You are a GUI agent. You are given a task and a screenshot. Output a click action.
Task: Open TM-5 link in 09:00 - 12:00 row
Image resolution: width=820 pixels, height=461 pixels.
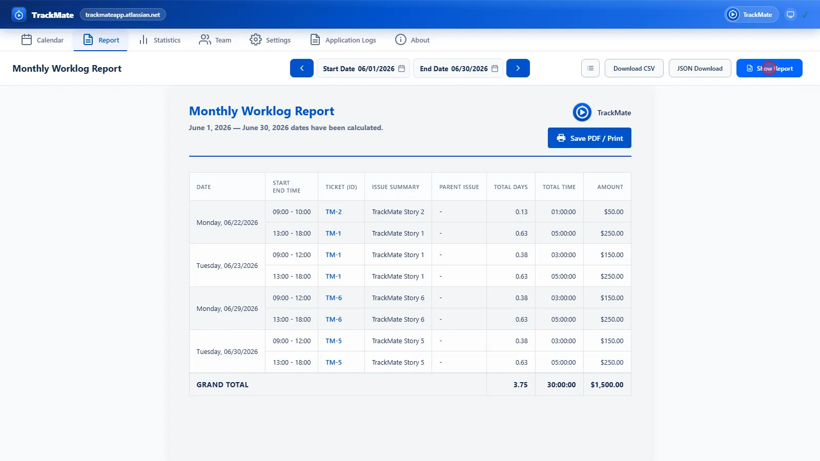pyautogui.click(x=334, y=341)
